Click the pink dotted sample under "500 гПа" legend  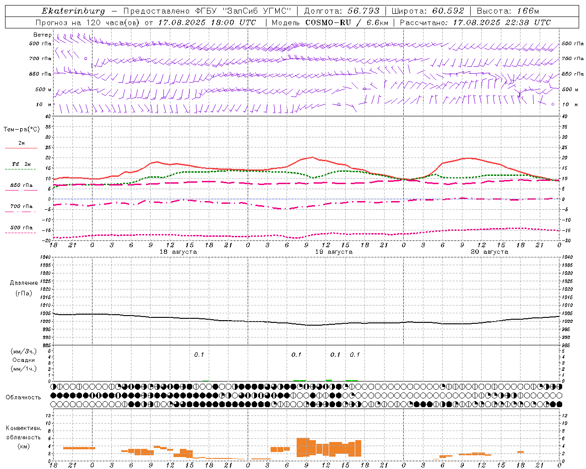(20, 233)
